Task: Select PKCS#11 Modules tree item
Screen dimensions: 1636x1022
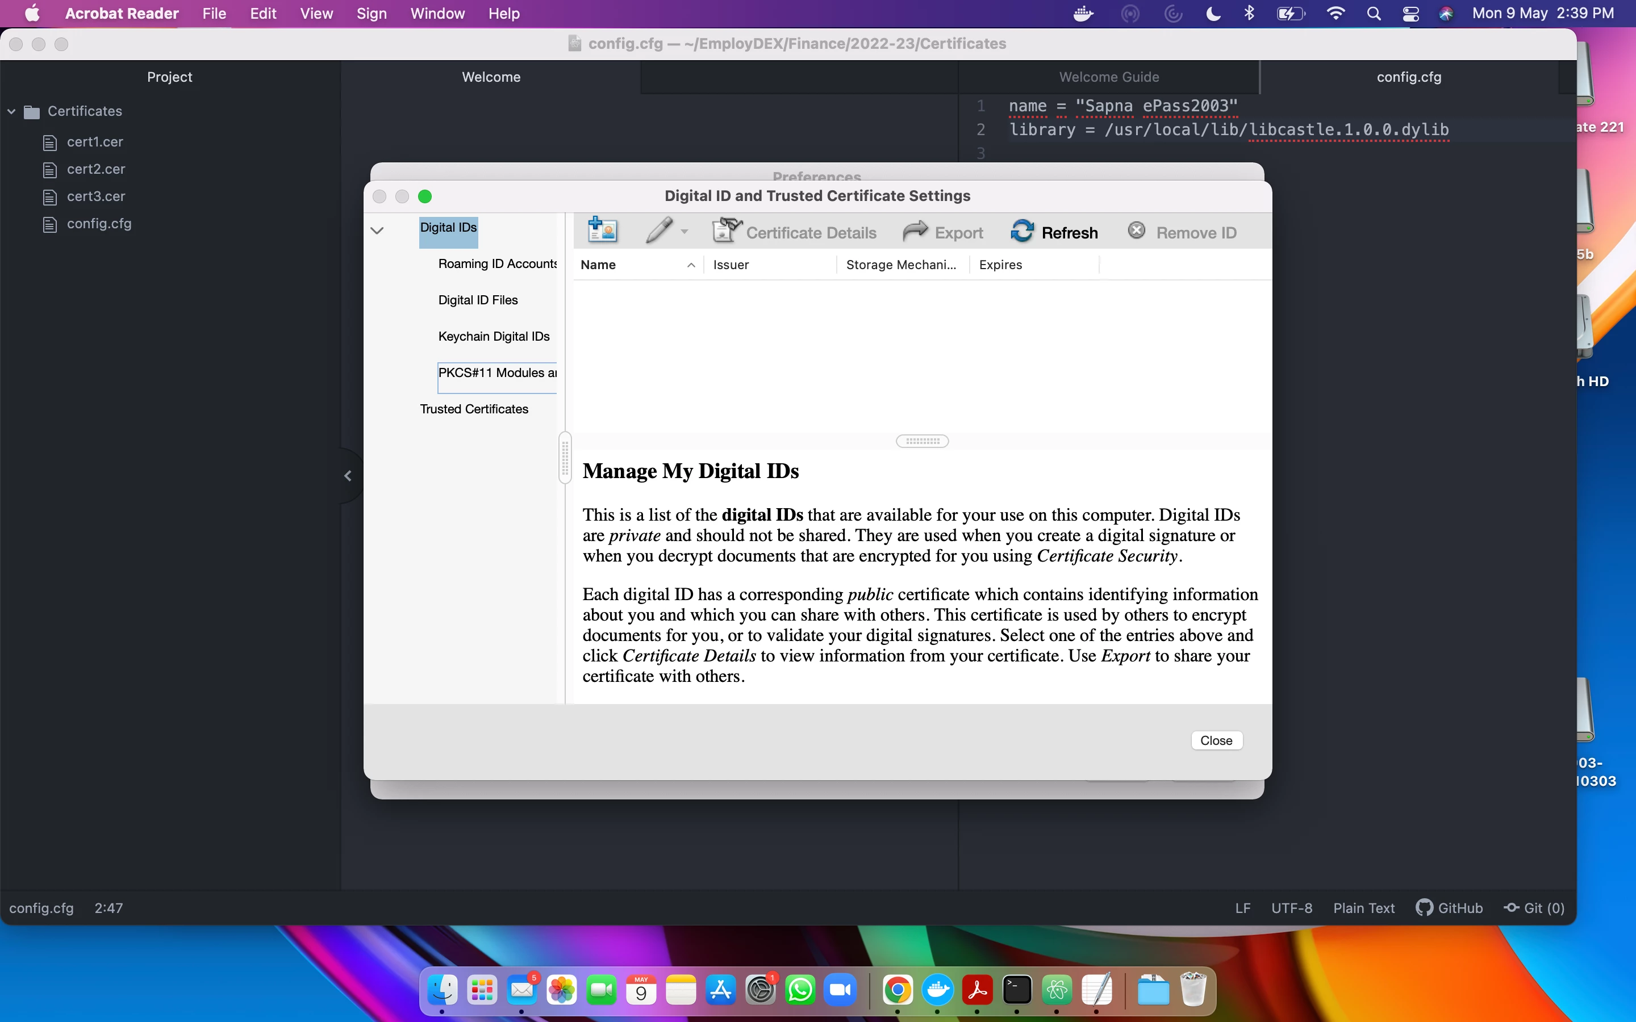Action: (x=497, y=373)
